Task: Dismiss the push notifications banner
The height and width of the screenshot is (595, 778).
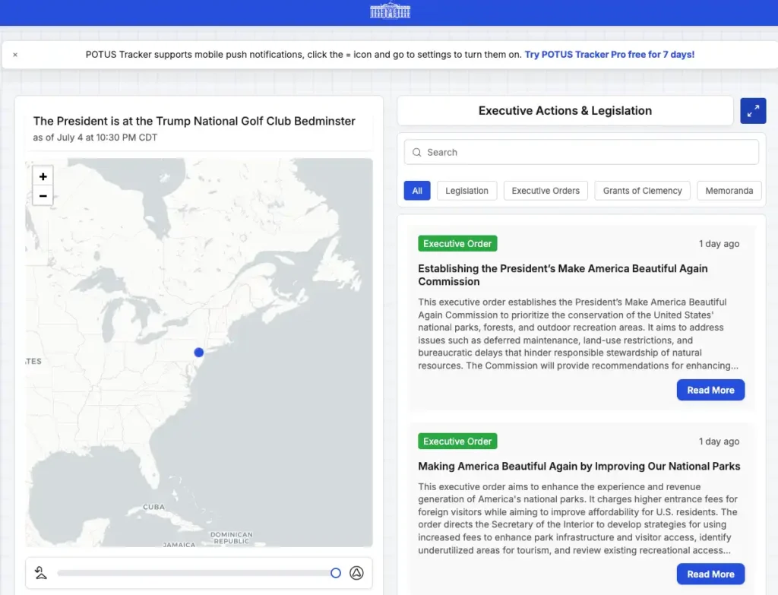Action: click(15, 55)
